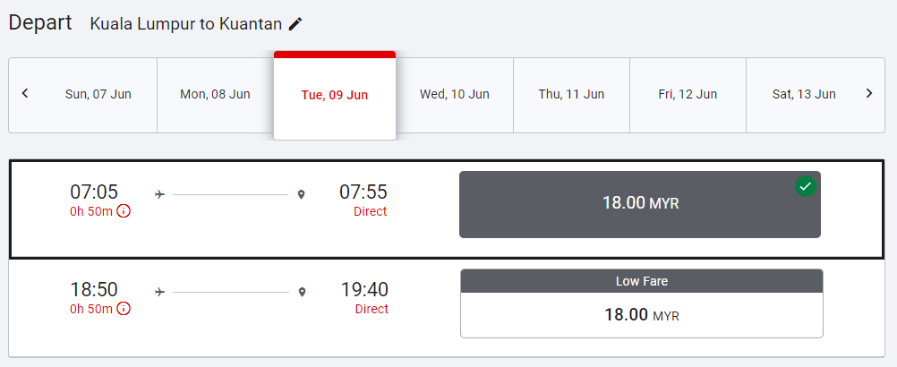Select the Tue, 09 Jun date tab
Image resolution: width=897 pixels, height=367 pixels.
click(335, 95)
